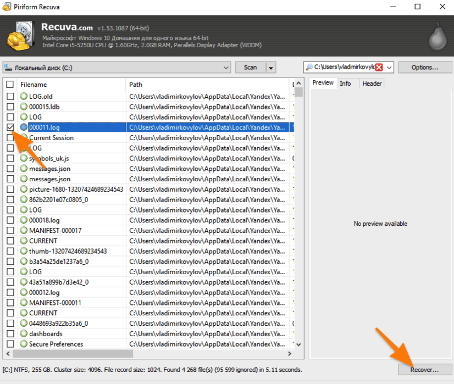Expand the path filter dropdown chevron
This screenshot has width=454, height=384.
tap(389, 68)
